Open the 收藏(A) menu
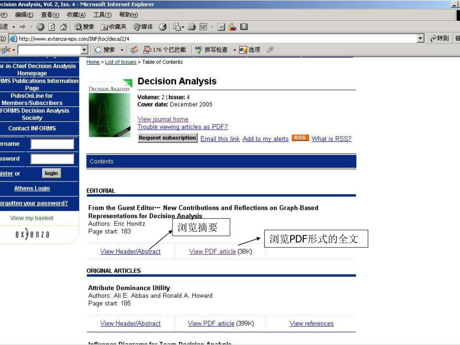This screenshot has width=460, height=345. coord(76,15)
